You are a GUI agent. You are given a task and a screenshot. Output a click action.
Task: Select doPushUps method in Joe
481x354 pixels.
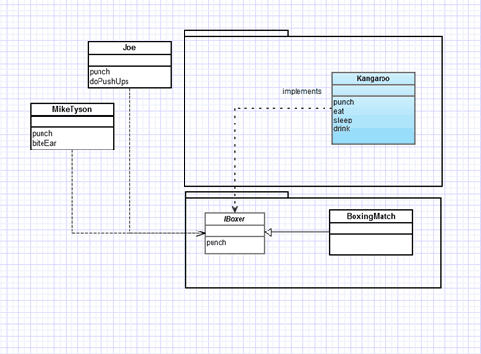coord(109,81)
